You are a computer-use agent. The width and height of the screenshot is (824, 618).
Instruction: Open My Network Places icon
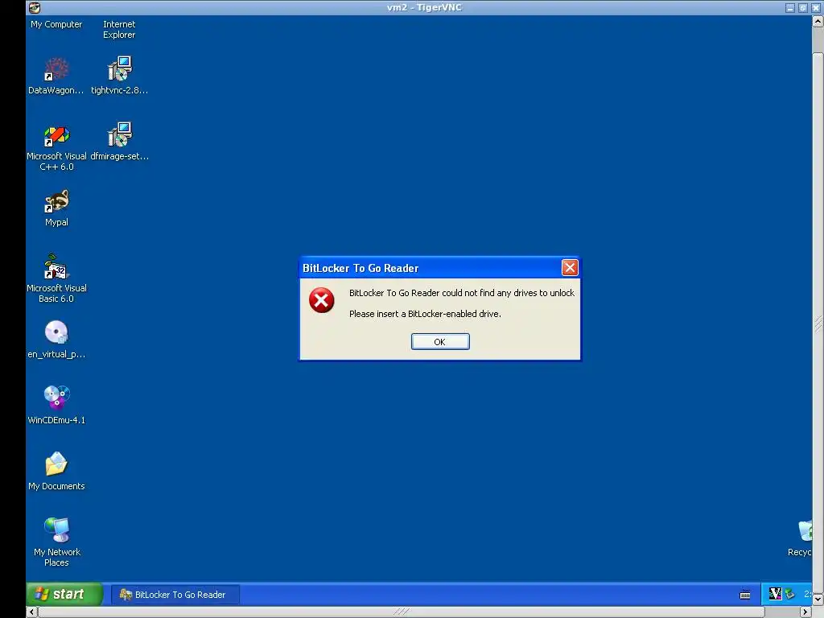click(x=56, y=529)
